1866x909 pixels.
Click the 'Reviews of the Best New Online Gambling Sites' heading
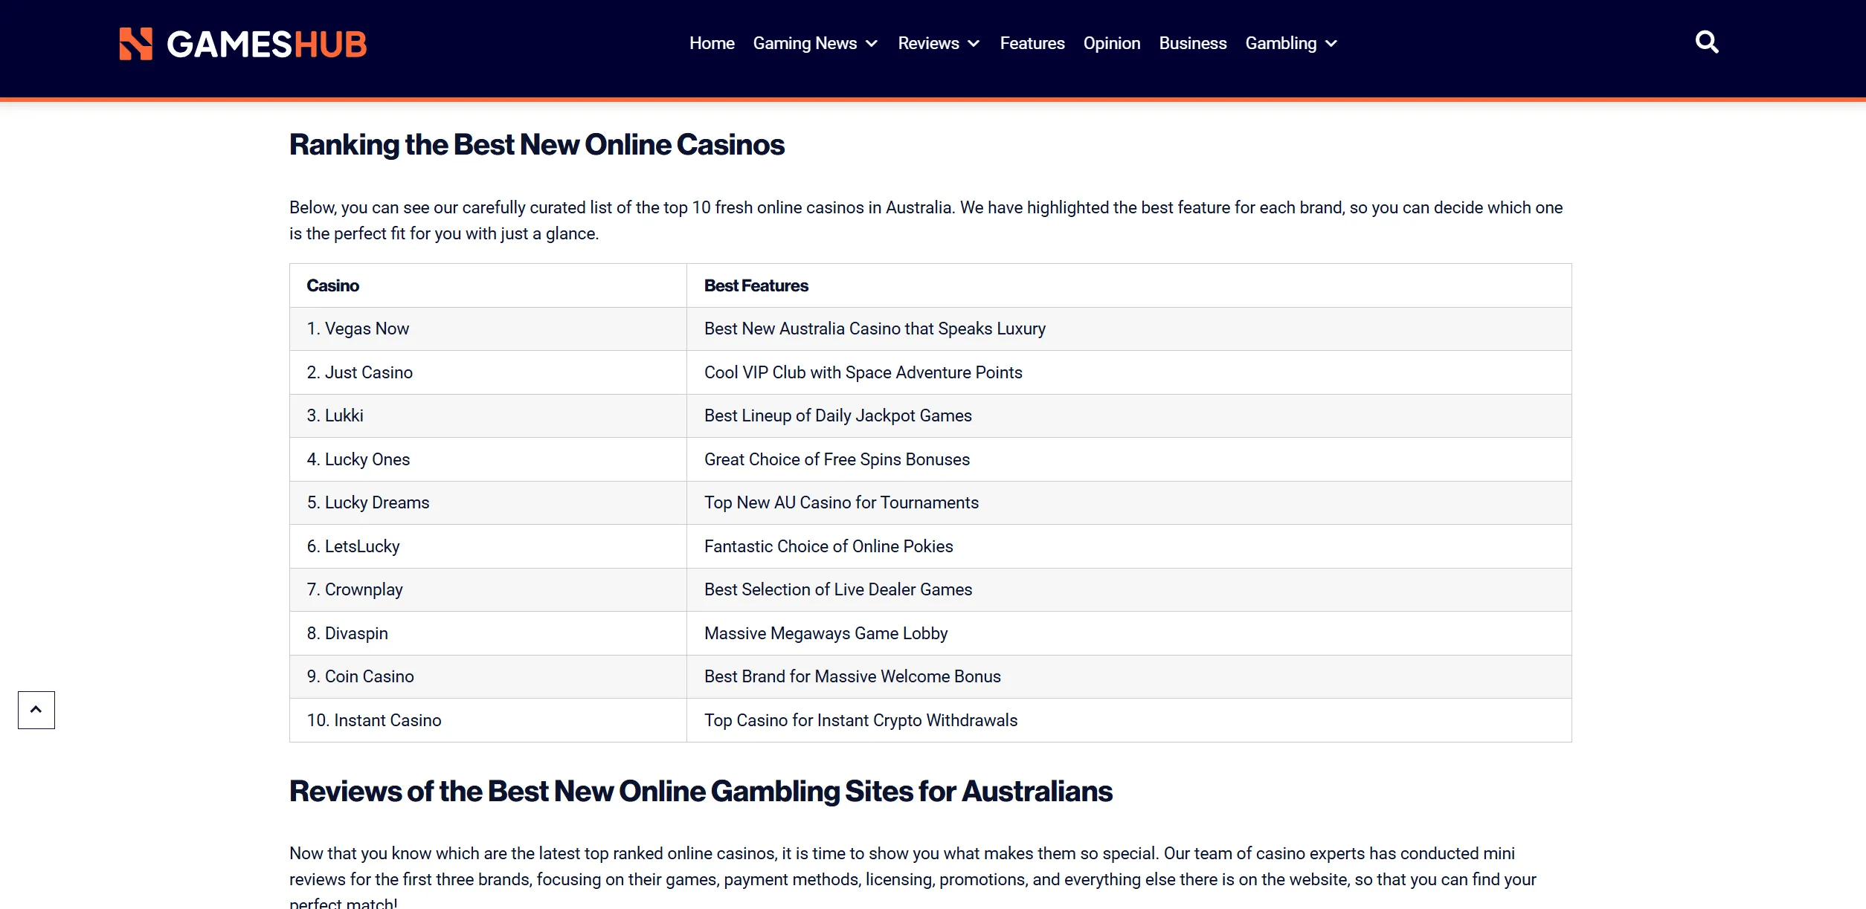click(x=701, y=792)
